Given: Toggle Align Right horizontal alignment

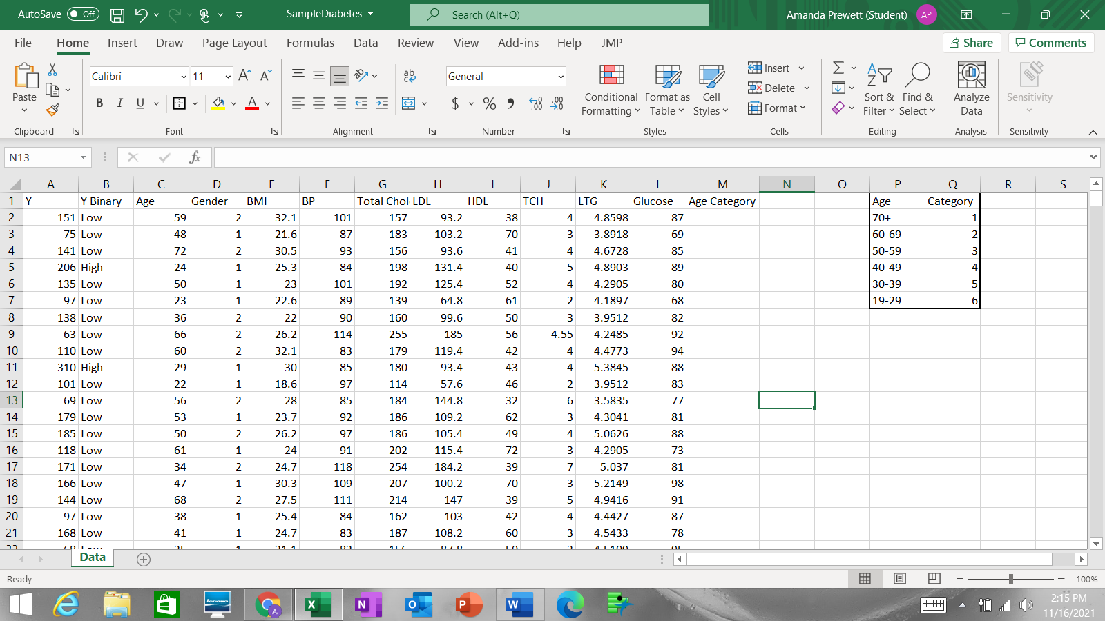Looking at the screenshot, I should (340, 103).
